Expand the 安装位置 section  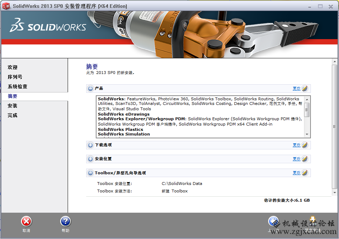90,159
